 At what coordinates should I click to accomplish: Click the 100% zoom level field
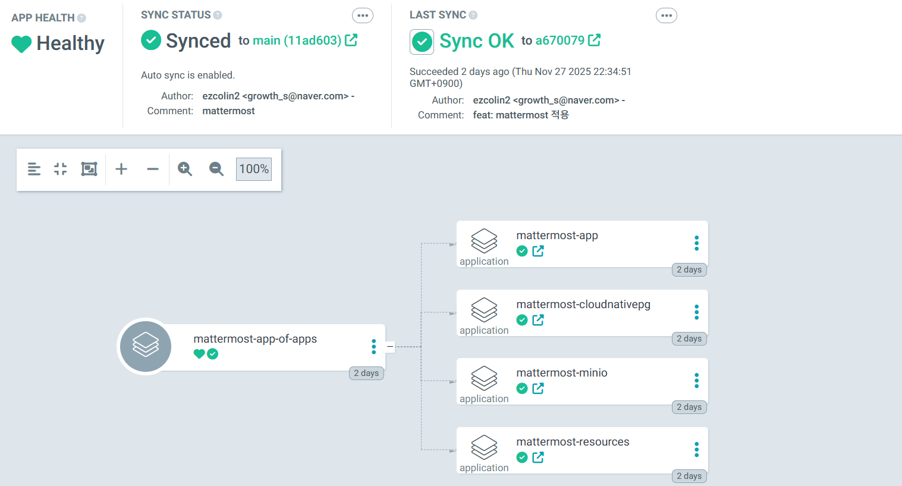coord(254,169)
